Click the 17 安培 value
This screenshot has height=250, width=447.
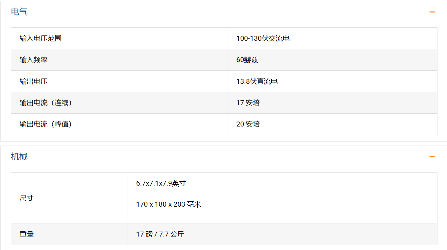pos(248,102)
